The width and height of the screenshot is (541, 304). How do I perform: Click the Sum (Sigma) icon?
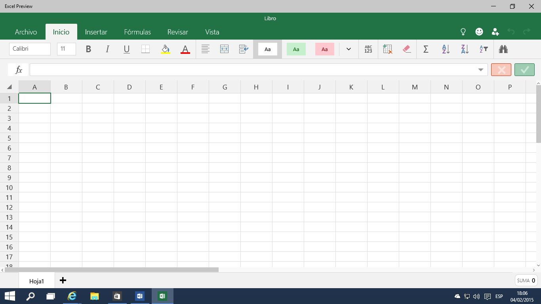tap(426, 49)
